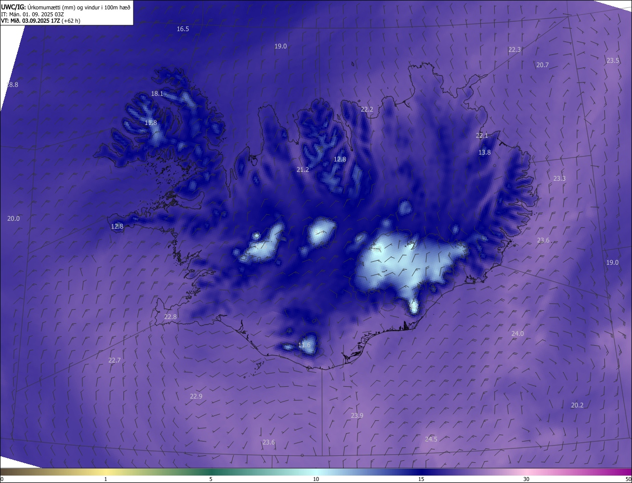The height and width of the screenshot is (483, 632).
Task: Click the title line 'UWC/IG: Úrkomumætti (mm) og vindur'
Action: (x=66, y=7)
